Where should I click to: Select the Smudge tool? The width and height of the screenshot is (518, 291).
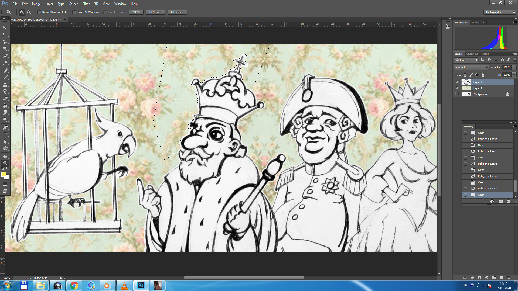(x=5, y=113)
